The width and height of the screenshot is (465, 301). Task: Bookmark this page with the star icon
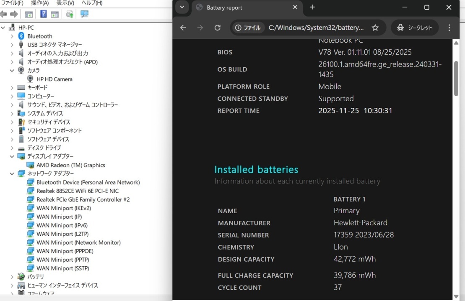coord(375,28)
